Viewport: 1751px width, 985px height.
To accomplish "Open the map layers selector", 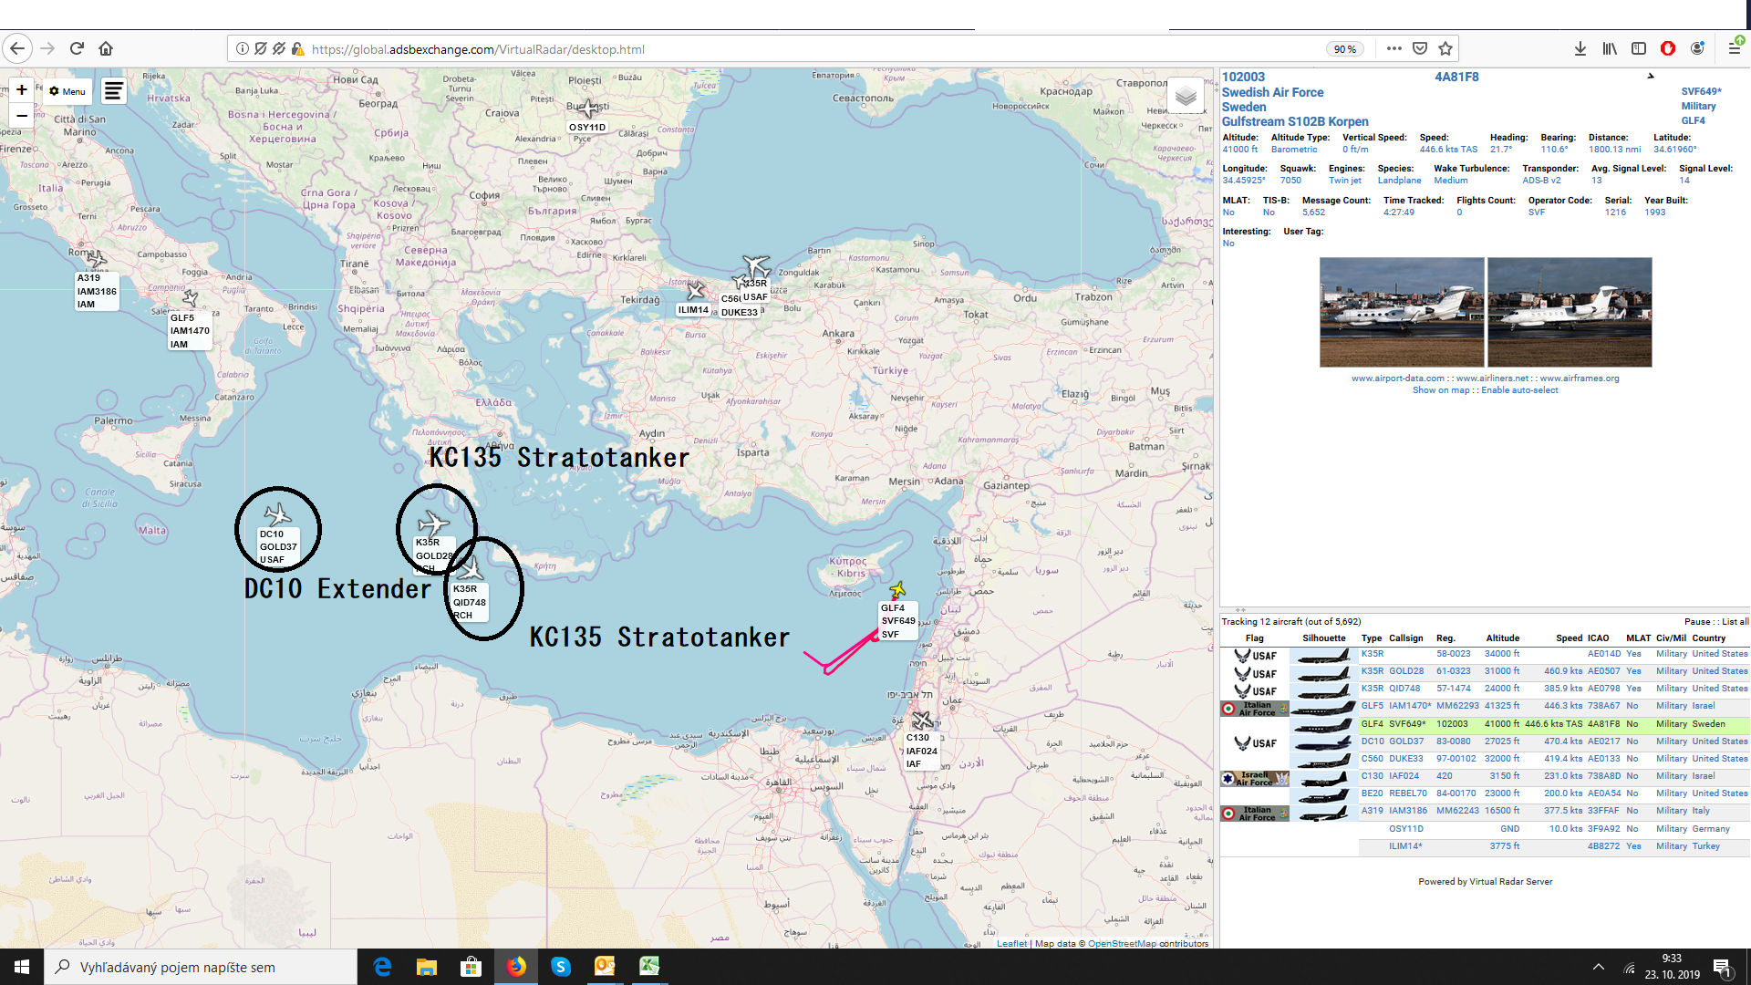I will pyautogui.click(x=1185, y=97).
